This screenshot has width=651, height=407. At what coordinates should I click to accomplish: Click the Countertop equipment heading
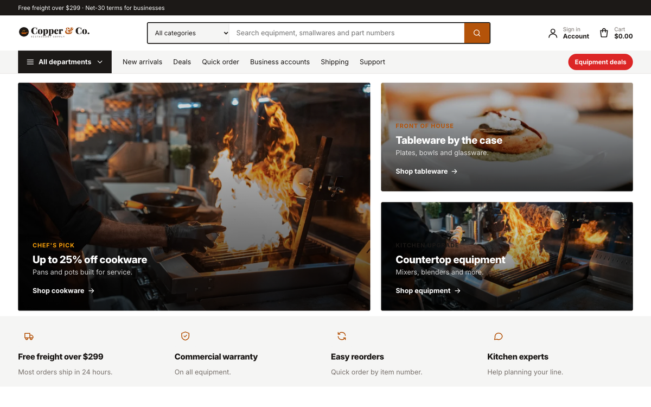(450, 259)
